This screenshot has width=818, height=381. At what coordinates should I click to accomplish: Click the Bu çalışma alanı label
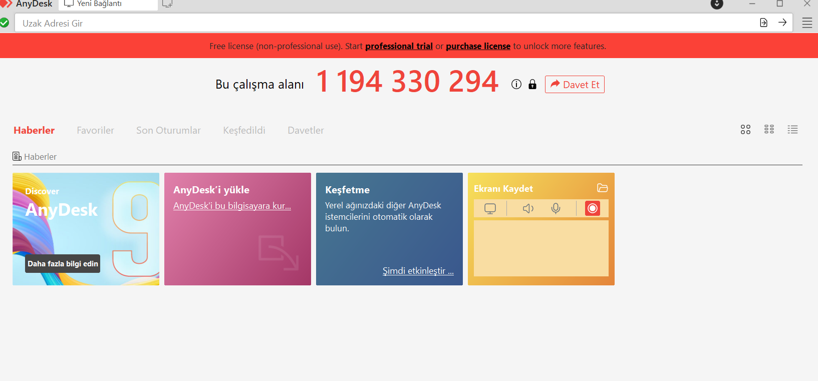[259, 85]
